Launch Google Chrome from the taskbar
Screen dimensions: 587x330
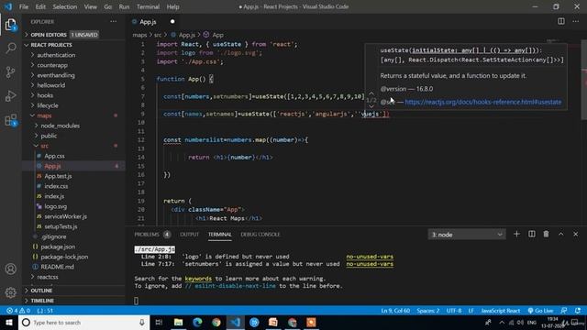(x=216, y=322)
